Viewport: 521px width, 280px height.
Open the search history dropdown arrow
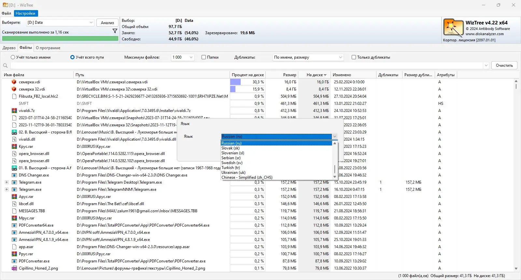coord(486,65)
